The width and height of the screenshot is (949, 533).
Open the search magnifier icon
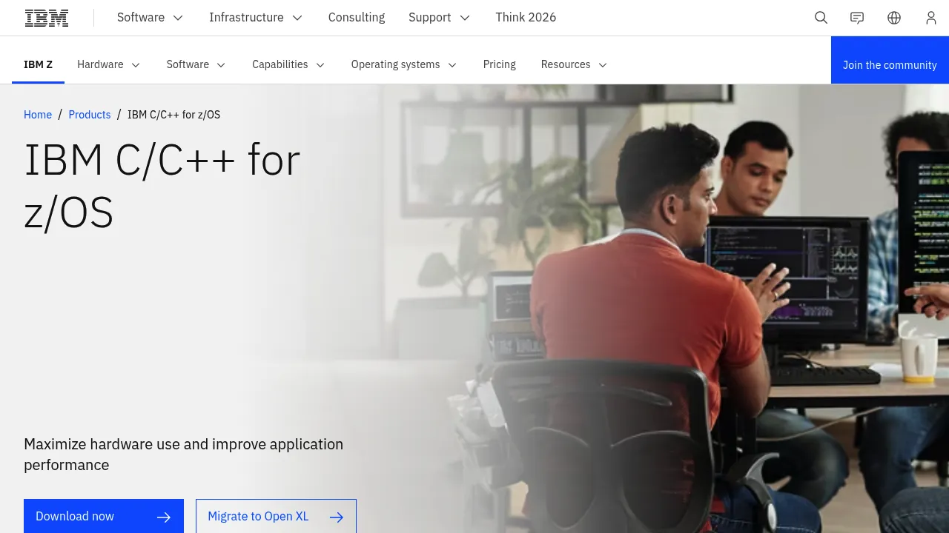(821, 18)
